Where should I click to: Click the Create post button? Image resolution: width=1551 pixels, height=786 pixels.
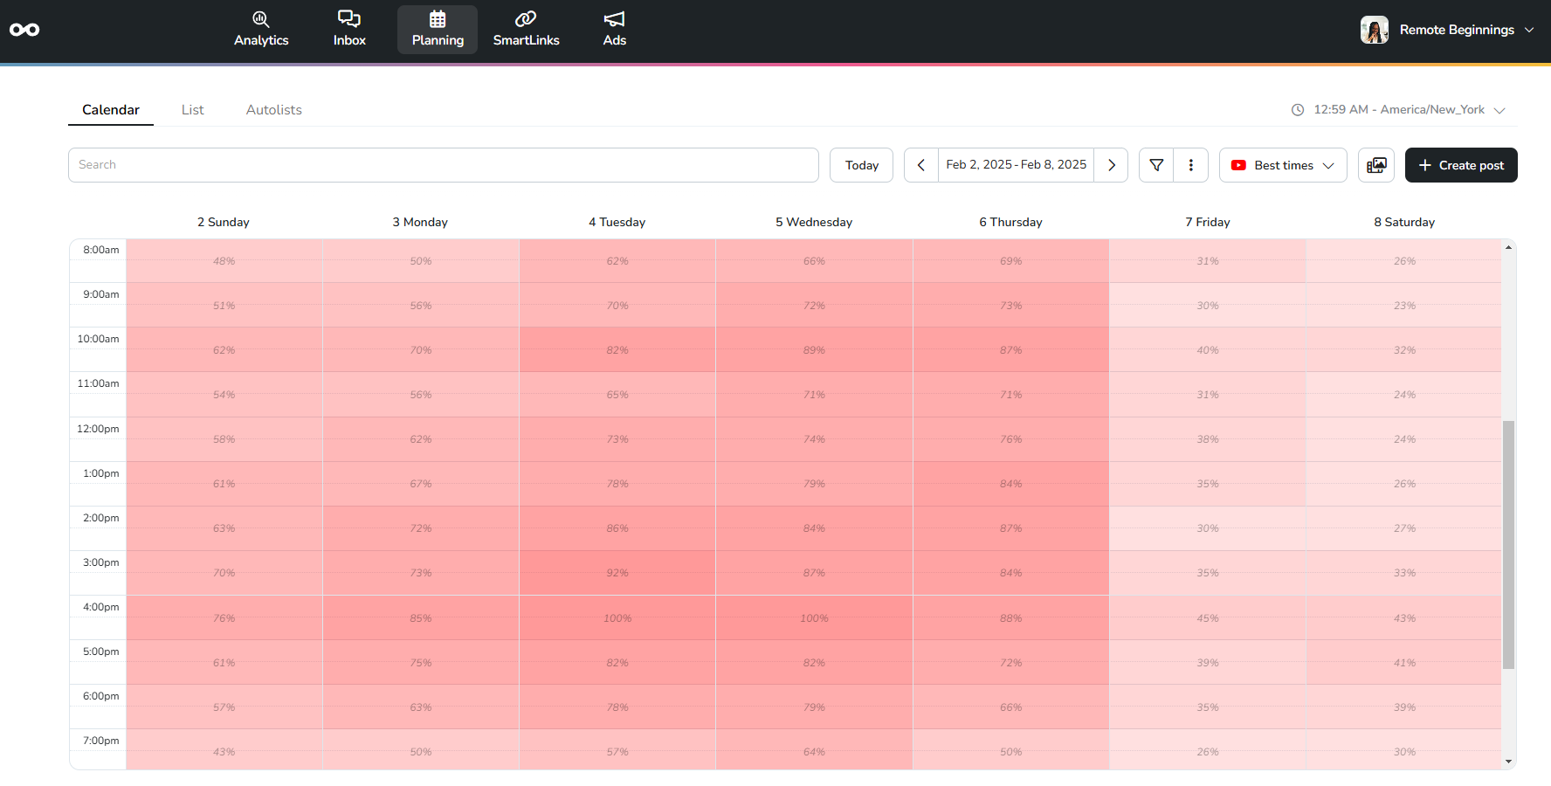[x=1460, y=165]
